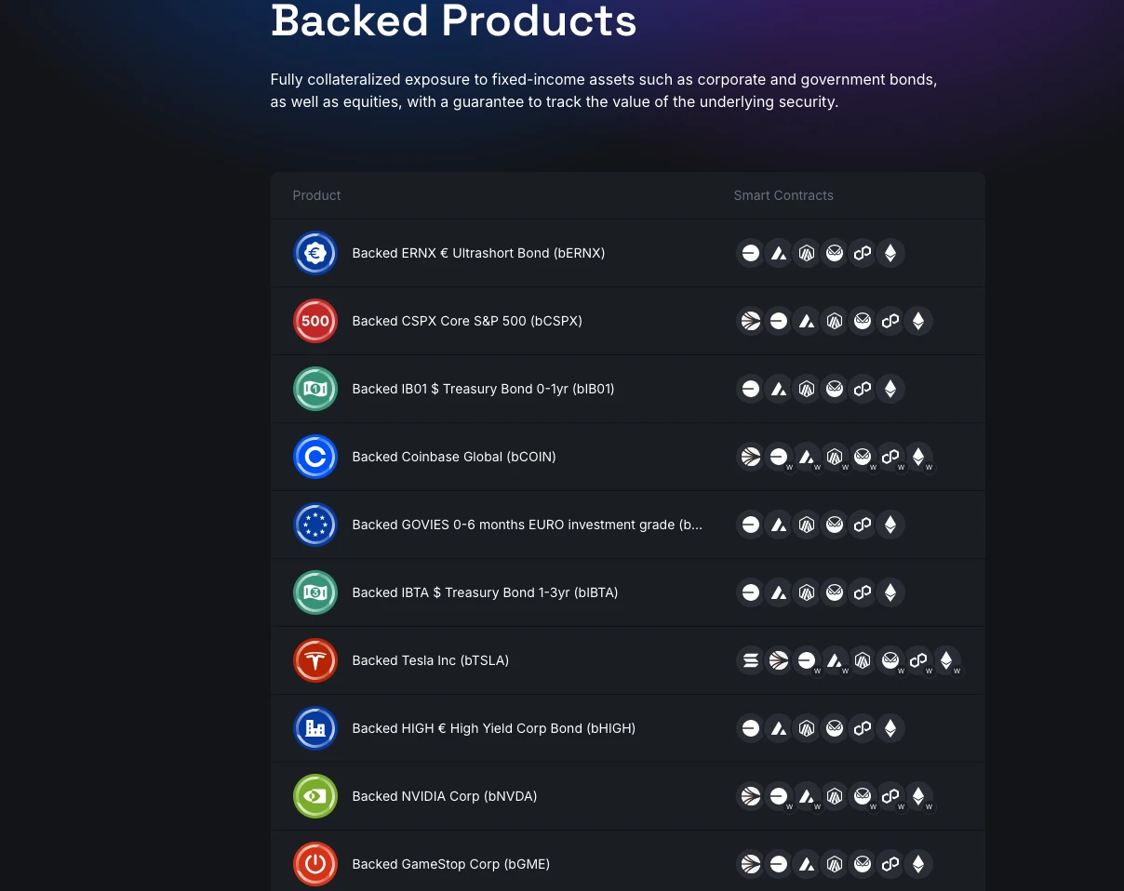Click the Polygon icon for bCSPX

[890, 321]
